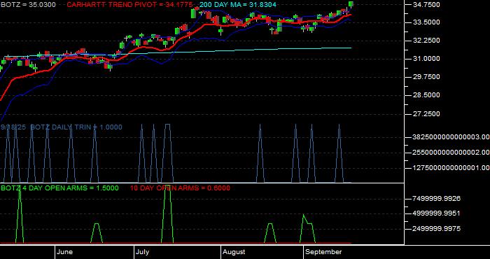Image resolution: width=490 pixels, height=259 pixels.
Task: Click the 2550000000000002.00 TRIN axis value
Action: (451, 152)
